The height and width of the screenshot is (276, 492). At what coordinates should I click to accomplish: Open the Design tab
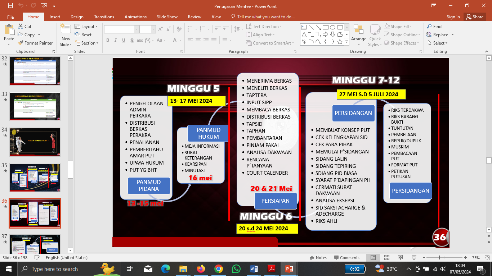tap(77, 17)
